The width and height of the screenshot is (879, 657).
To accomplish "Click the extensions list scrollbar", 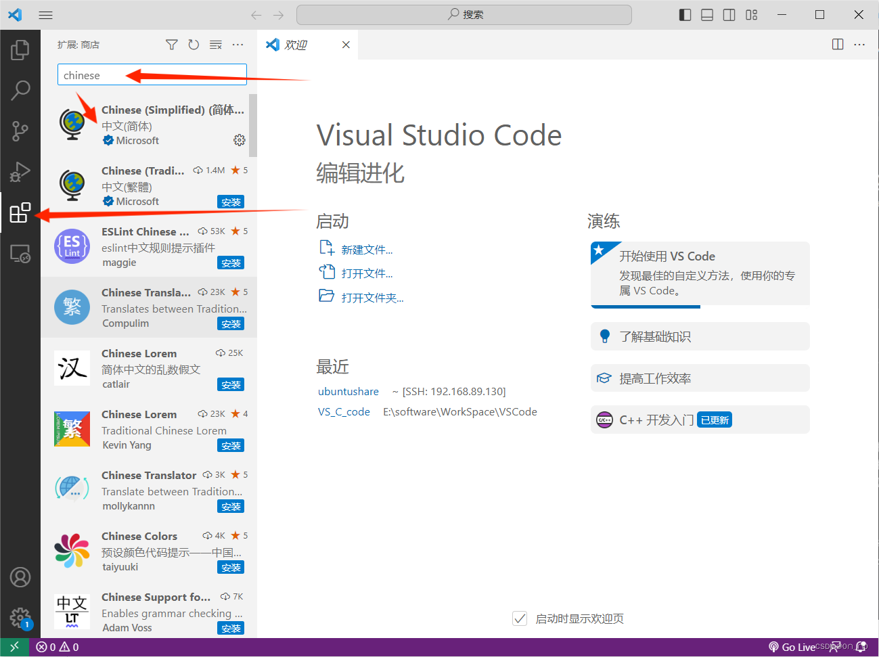I will (253, 125).
